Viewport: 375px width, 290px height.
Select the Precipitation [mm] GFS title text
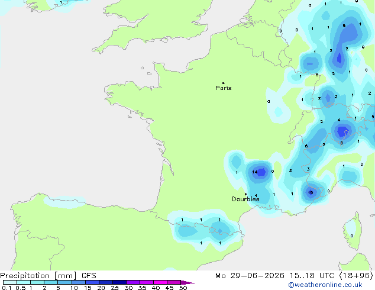pyautogui.click(x=48, y=276)
